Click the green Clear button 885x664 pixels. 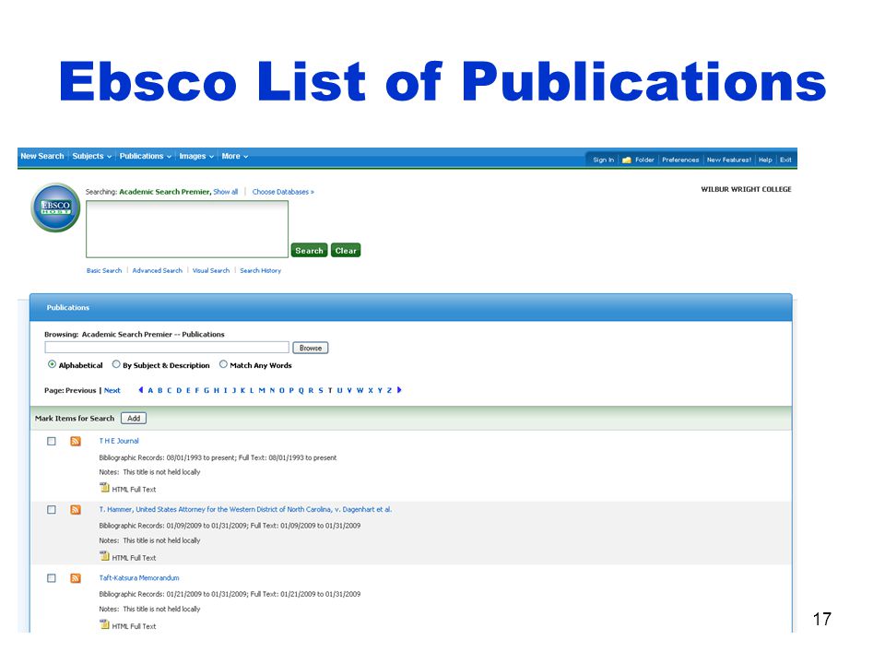346,250
